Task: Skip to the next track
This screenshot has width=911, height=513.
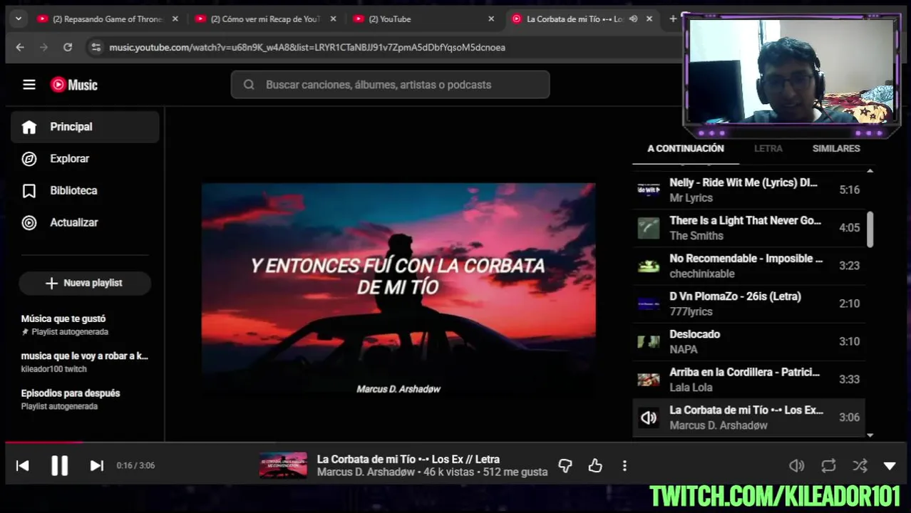Action: pos(96,465)
